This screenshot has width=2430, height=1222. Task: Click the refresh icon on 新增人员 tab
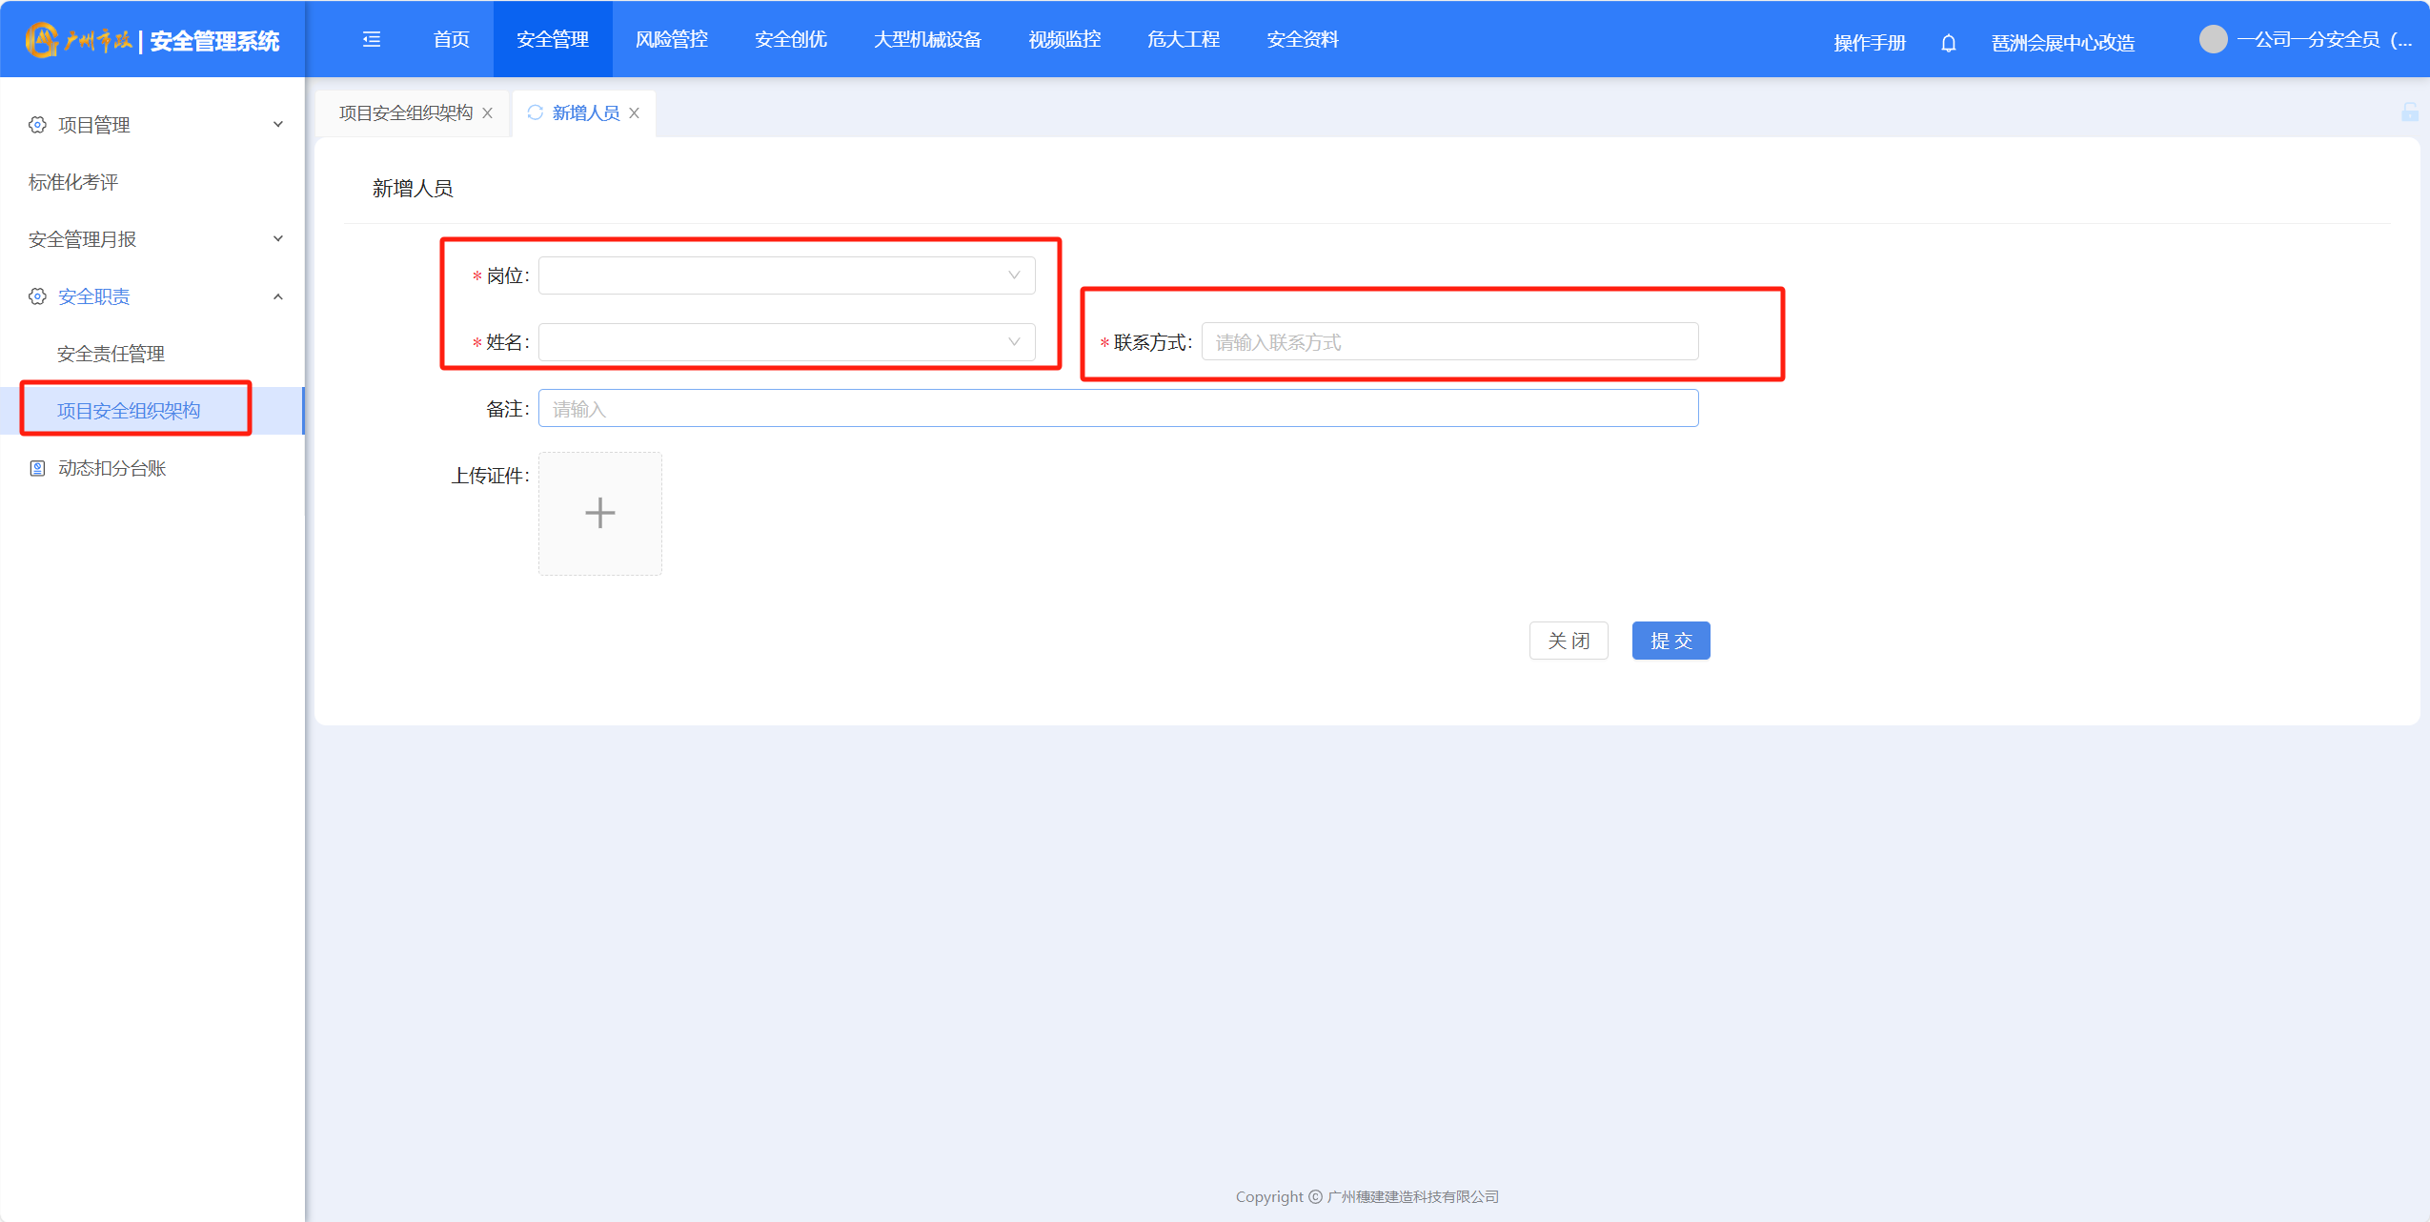tap(535, 112)
